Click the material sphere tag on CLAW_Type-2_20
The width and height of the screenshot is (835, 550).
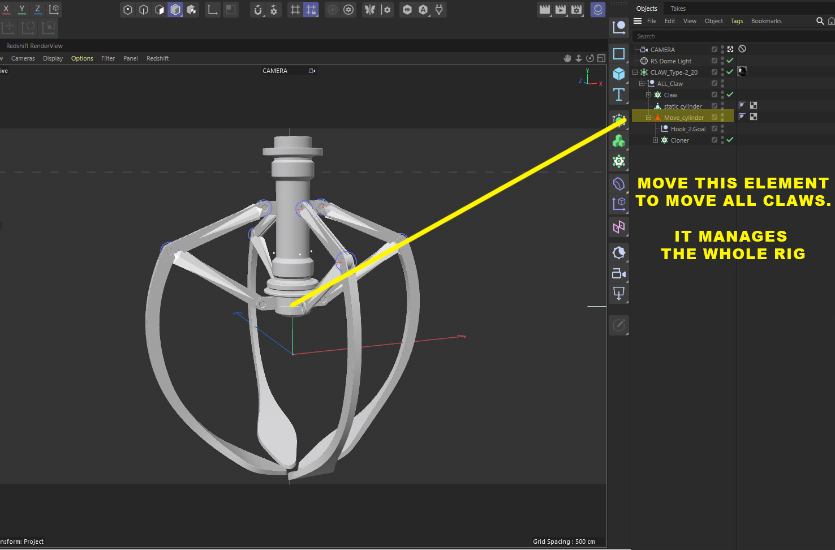[742, 71]
